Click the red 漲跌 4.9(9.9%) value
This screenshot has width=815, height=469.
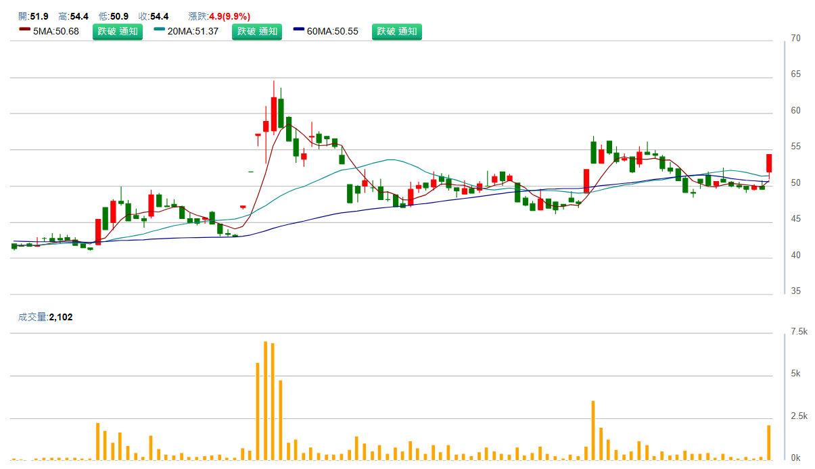pyautogui.click(x=230, y=16)
